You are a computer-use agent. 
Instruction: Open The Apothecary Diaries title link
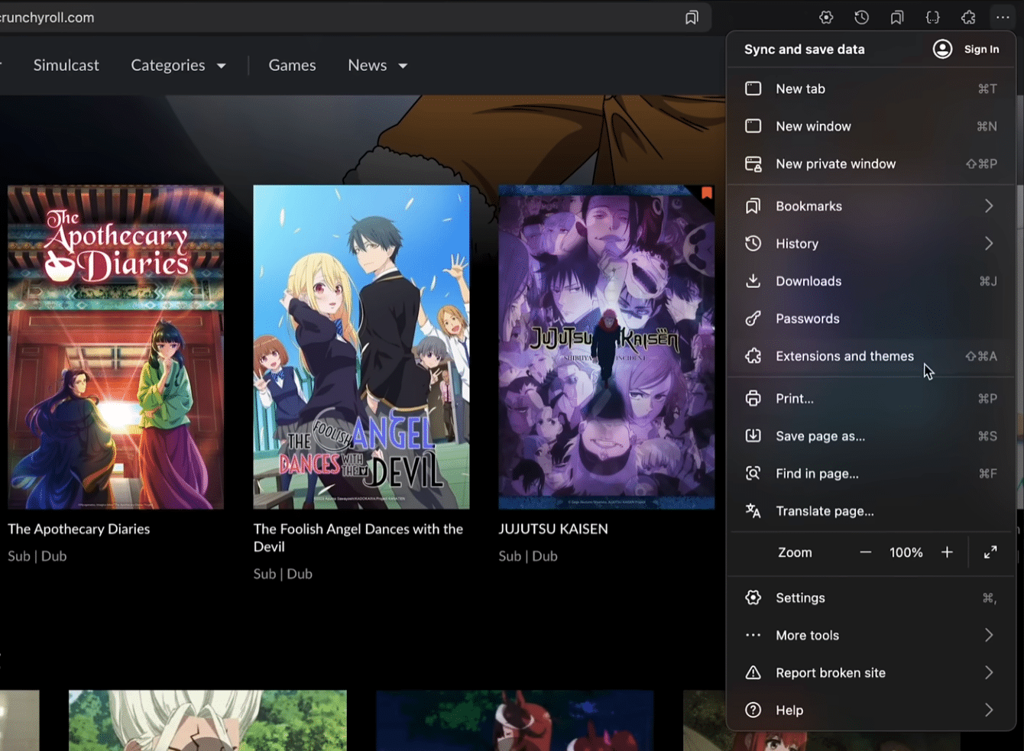pyautogui.click(x=79, y=529)
